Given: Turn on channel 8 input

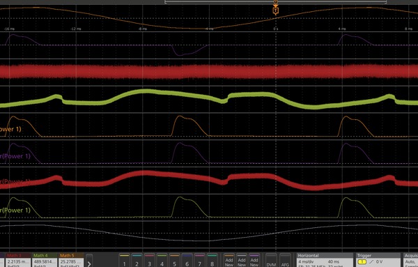Looking at the screenshot, I should point(212,260).
